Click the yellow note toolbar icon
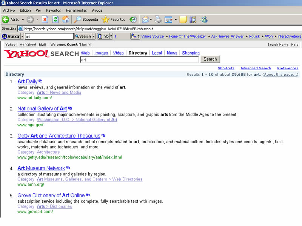Viewport: 302px width, 226px height. coord(183,20)
